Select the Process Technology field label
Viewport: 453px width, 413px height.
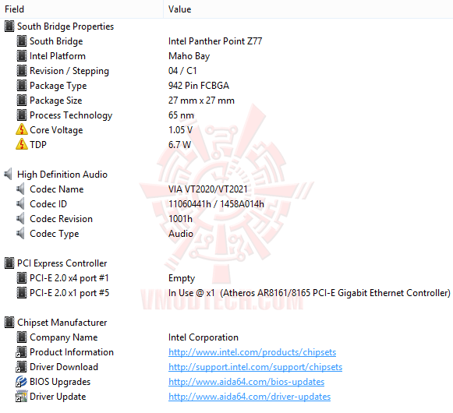[x=71, y=115]
